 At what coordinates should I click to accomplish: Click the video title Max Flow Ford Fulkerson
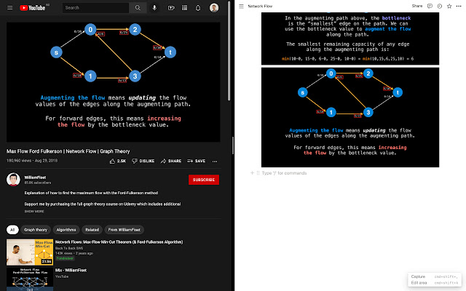68,151
